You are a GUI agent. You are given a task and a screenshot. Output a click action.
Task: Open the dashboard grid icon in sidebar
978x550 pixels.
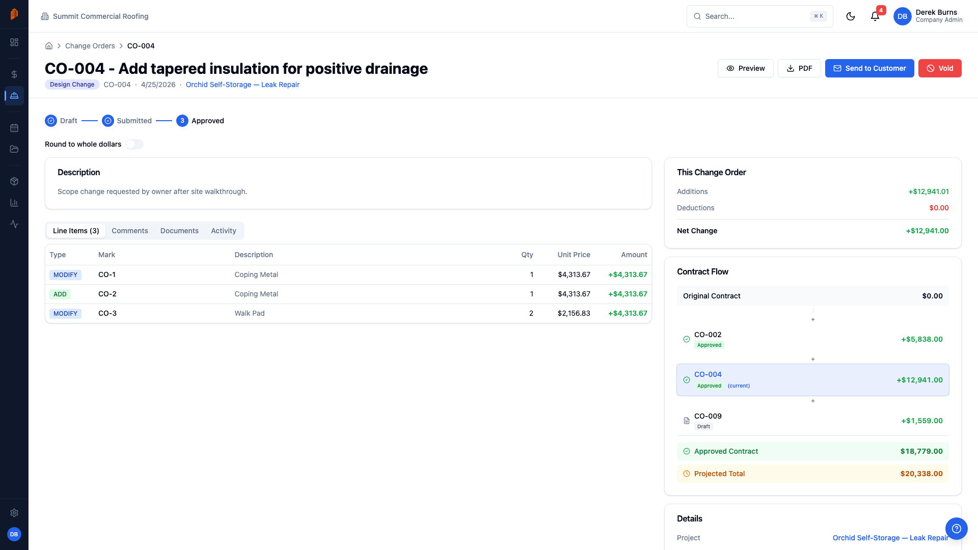pyautogui.click(x=14, y=42)
